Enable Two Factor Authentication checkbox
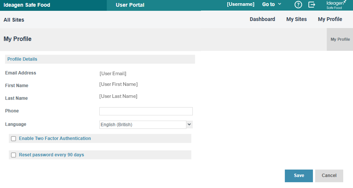Viewport: 353px width, 188px height. (x=13, y=139)
